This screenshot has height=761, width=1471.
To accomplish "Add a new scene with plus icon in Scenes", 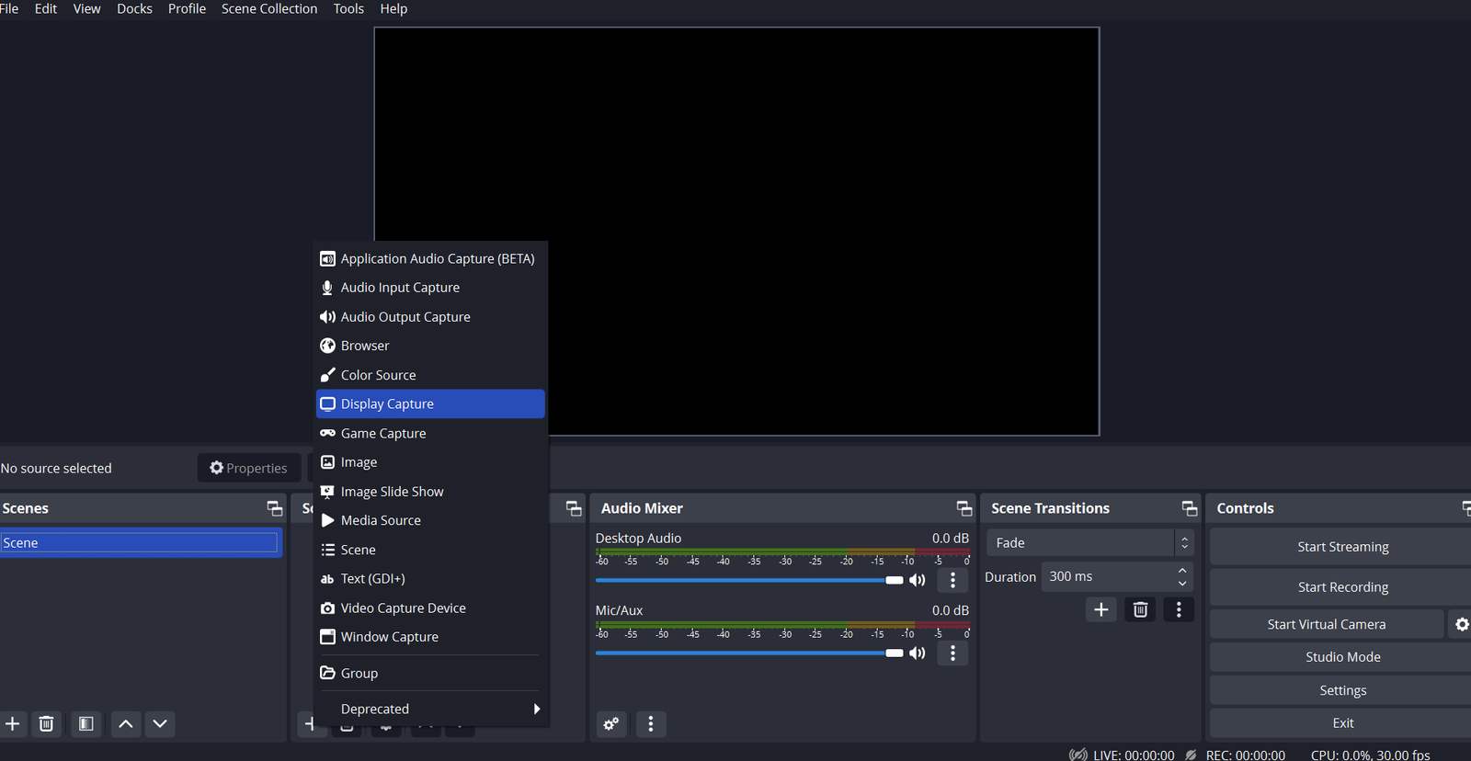I will (13, 724).
